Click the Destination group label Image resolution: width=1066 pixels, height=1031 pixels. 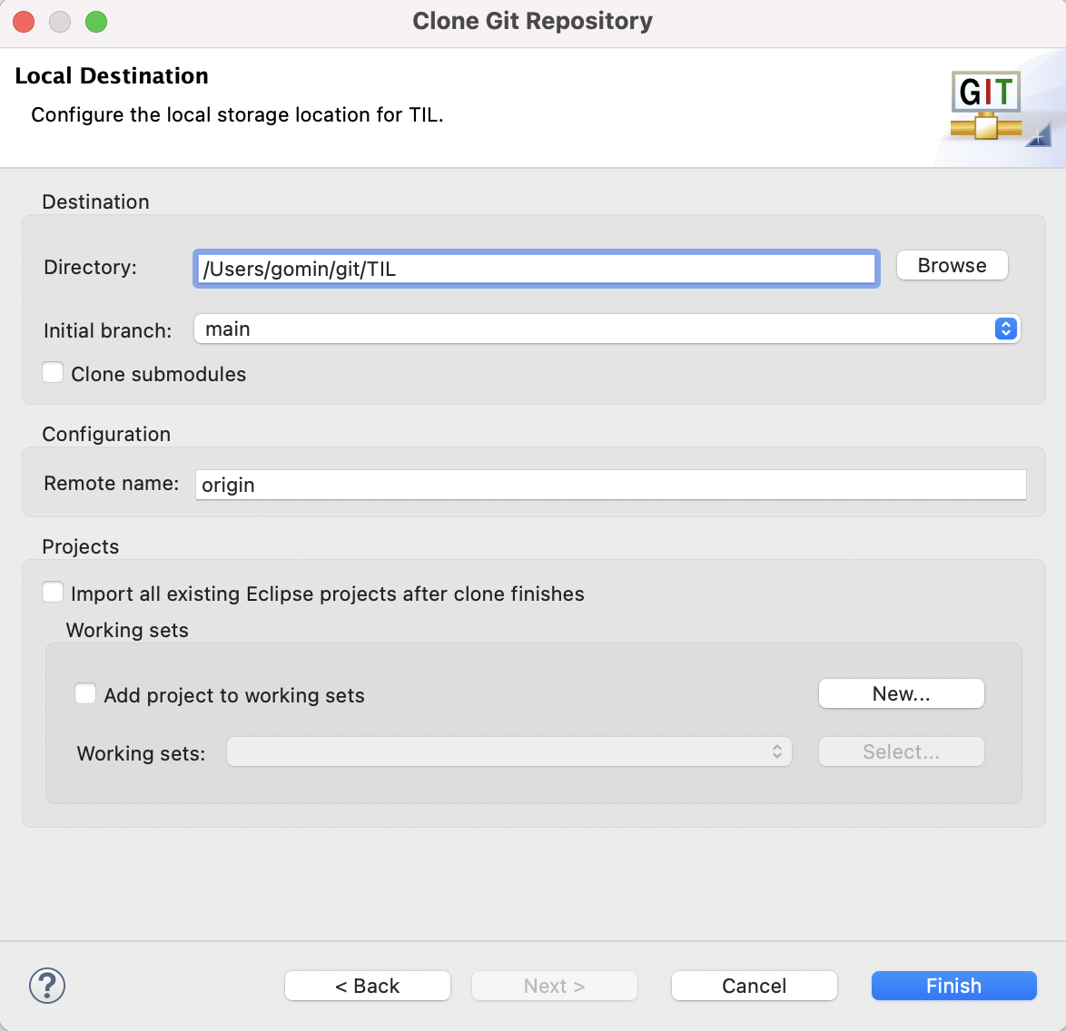[96, 201]
